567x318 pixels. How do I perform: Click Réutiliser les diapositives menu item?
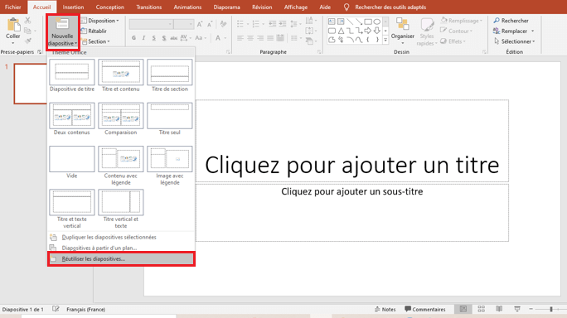[x=122, y=259]
